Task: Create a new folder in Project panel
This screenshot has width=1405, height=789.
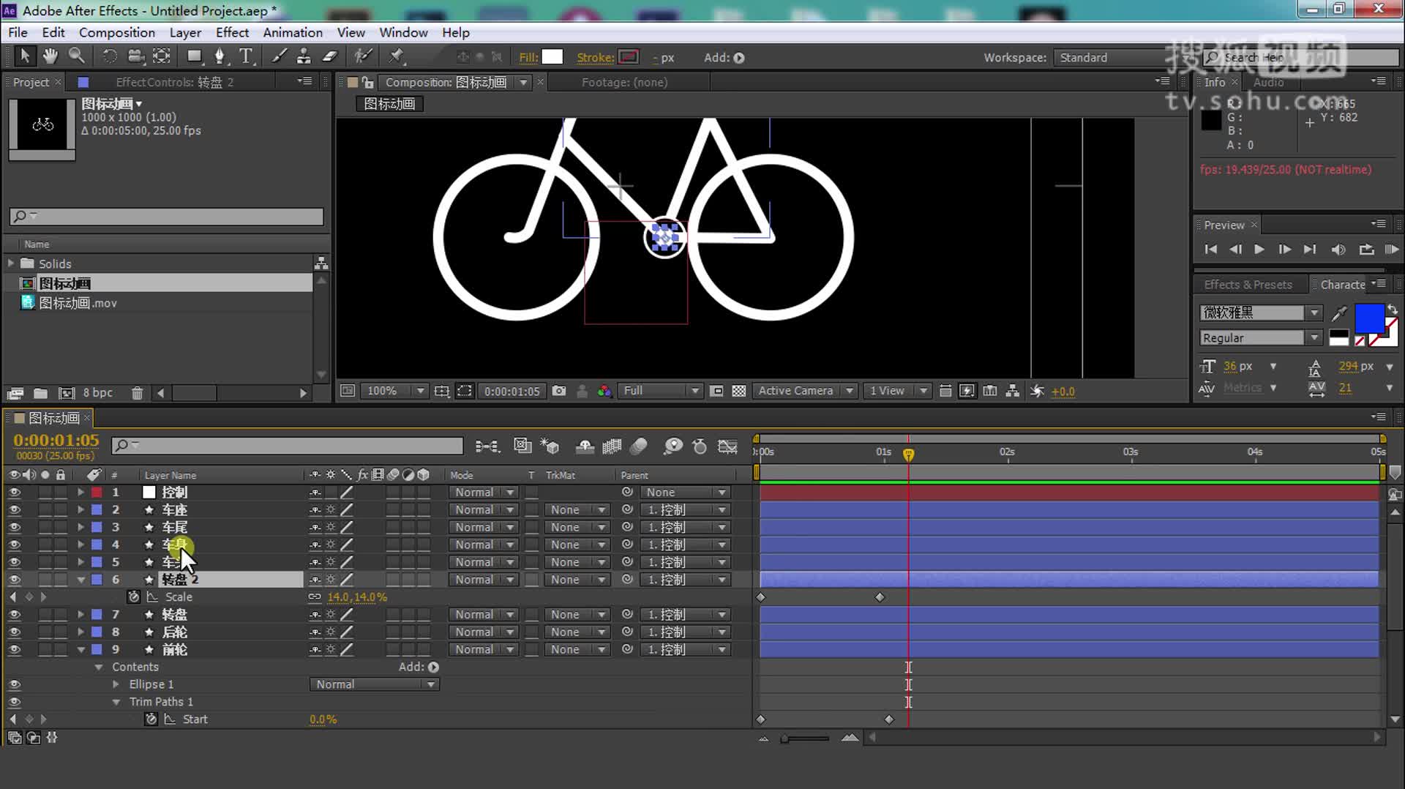Action: point(40,393)
